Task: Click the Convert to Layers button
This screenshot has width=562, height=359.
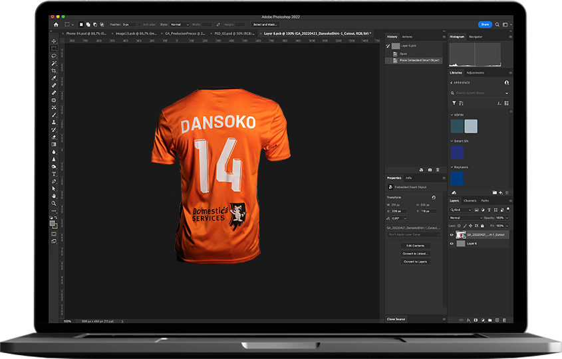Action: pyautogui.click(x=415, y=261)
